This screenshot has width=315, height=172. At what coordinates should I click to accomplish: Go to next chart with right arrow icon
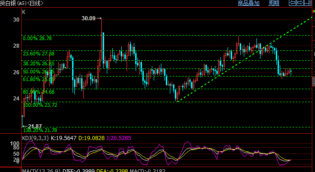coord(300,3)
